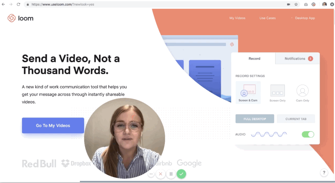Open the three-dots recording options menu

pyautogui.click(x=151, y=174)
